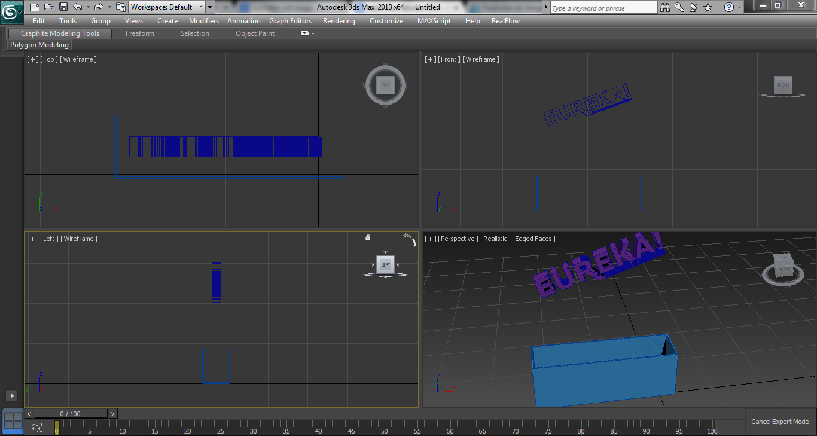Open the ribbon options dropdown button
Image resolution: width=817 pixels, height=436 pixels.
(x=307, y=33)
